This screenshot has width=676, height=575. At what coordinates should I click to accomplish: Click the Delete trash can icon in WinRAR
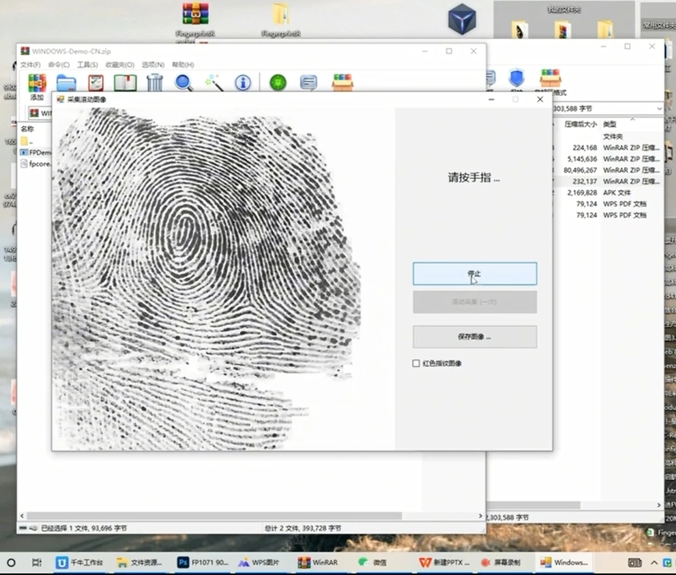(x=155, y=83)
